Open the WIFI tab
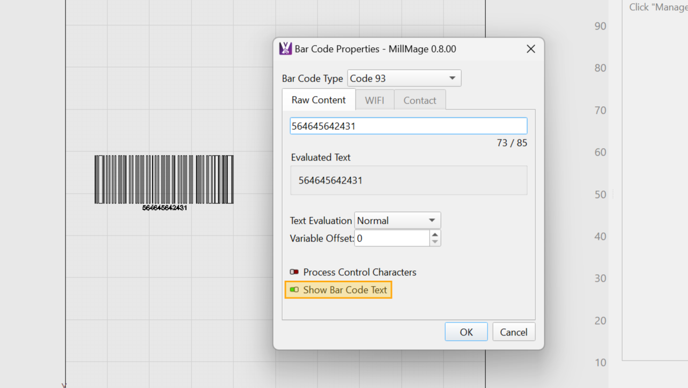688x388 pixels. click(x=374, y=100)
